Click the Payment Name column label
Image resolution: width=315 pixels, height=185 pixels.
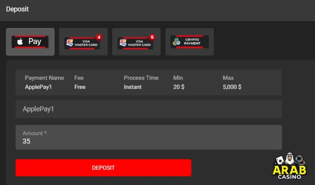(44, 78)
